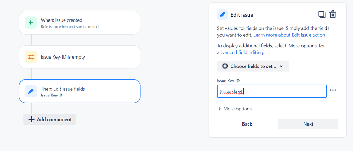Duplicate the Edit issue component
The image size is (353, 151).
(x=322, y=14)
